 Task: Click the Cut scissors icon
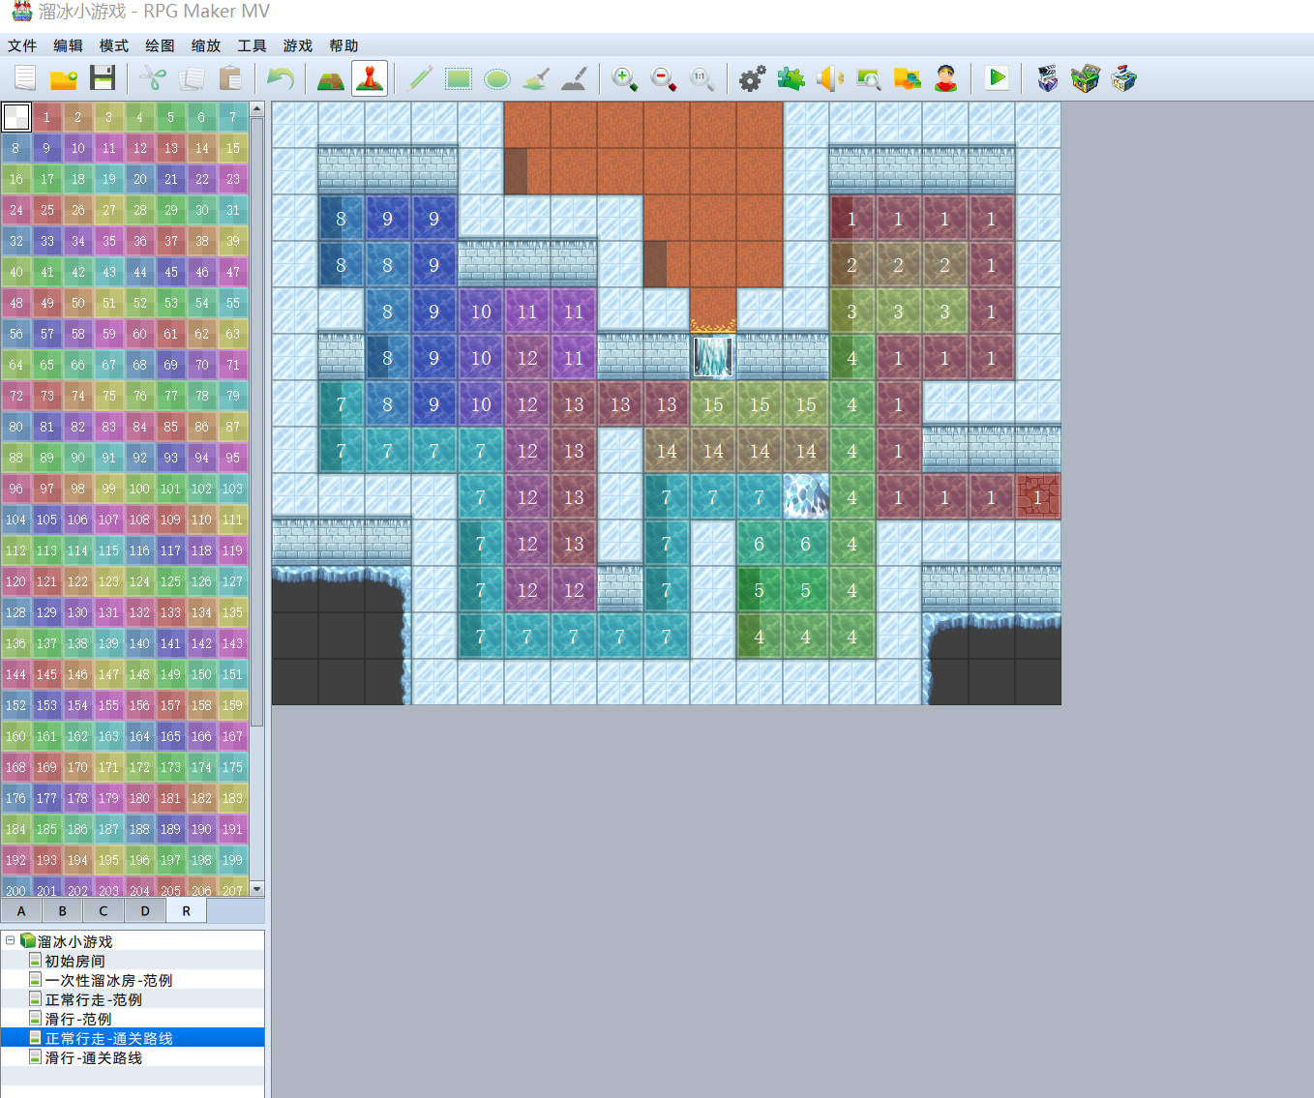pyautogui.click(x=153, y=78)
